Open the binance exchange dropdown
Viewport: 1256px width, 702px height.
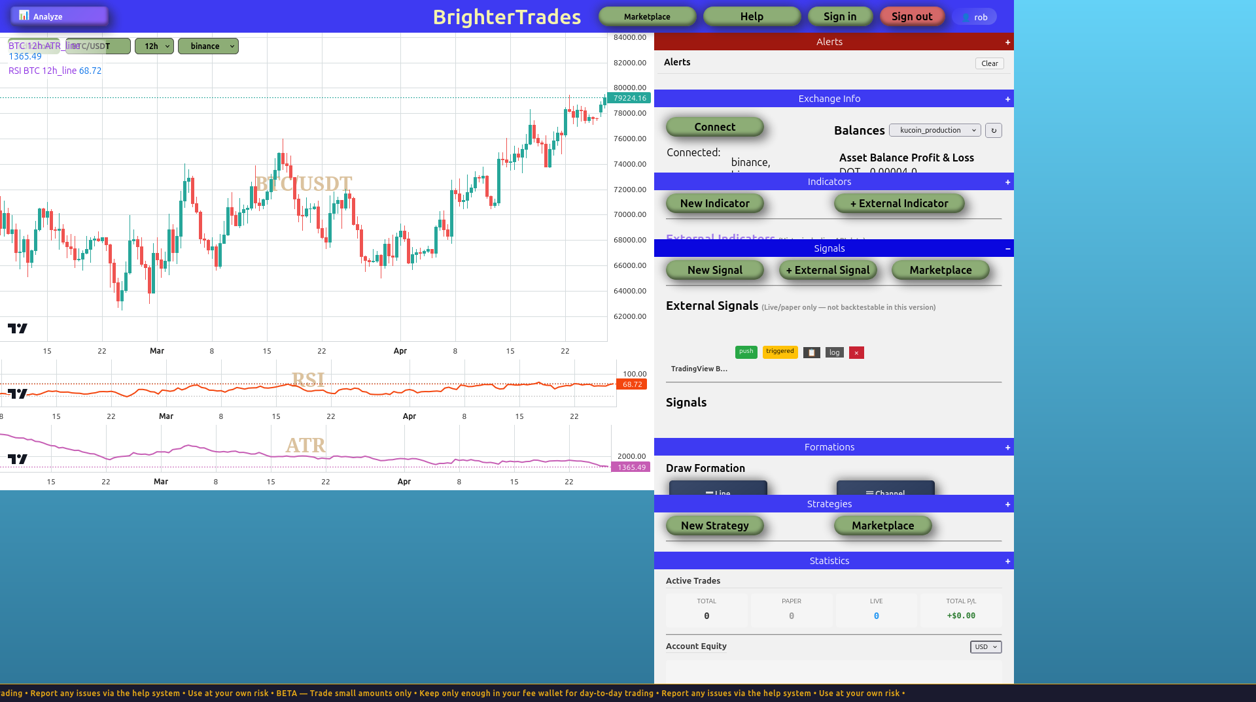point(208,46)
